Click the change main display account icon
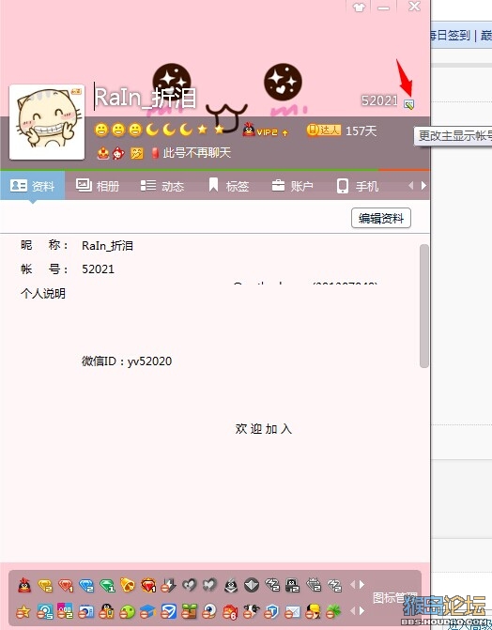This screenshot has width=492, height=630. click(408, 104)
